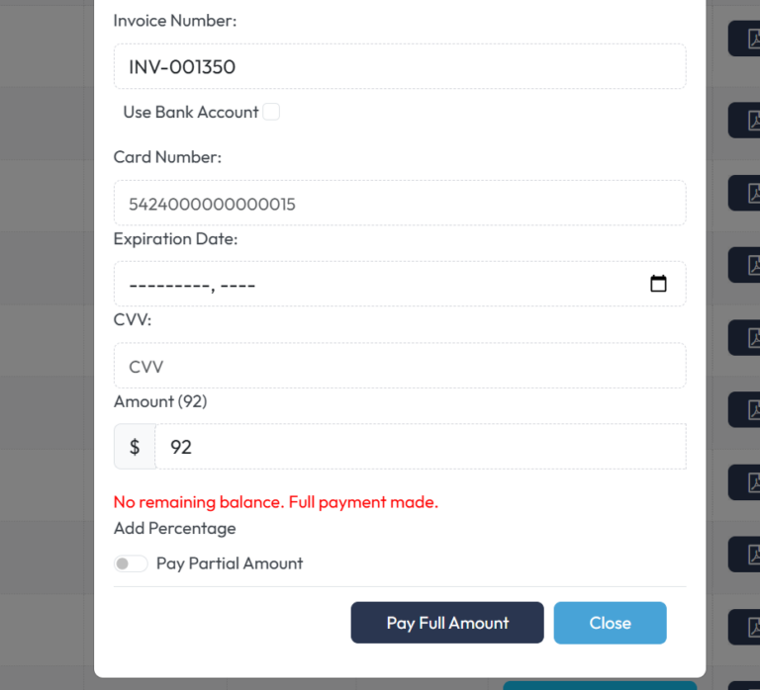Click the Amount input showing 92

420,447
